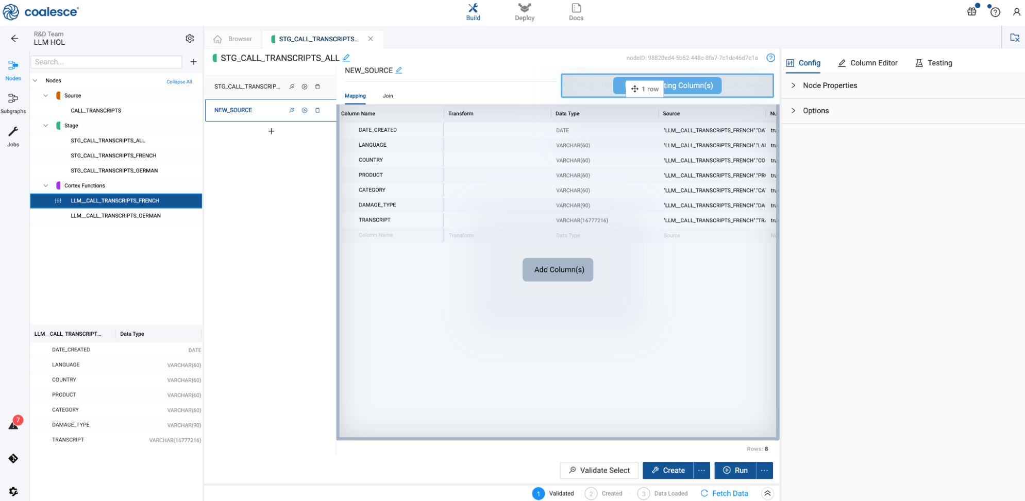Run the NEW_SOURCE source play icon
The height and width of the screenshot is (501, 1025).
tap(305, 110)
